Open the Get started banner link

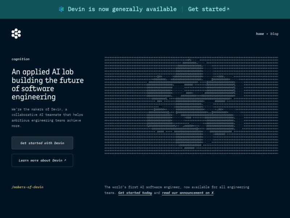[x=209, y=9]
